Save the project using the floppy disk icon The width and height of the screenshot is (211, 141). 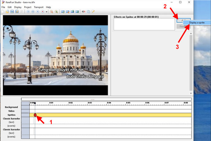(12, 12)
